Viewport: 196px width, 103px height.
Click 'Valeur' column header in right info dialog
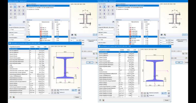coord(128,50)
